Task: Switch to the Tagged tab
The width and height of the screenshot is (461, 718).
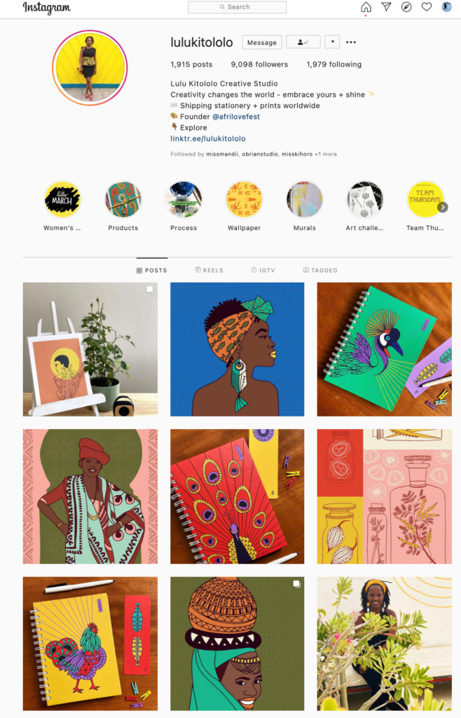Action: click(320, 270)
